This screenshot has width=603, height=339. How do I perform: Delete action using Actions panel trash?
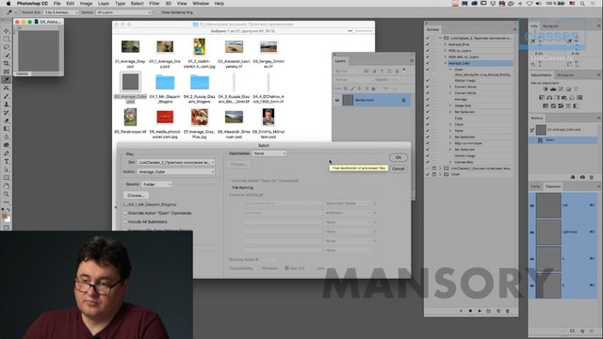click(x=507, y=311)
